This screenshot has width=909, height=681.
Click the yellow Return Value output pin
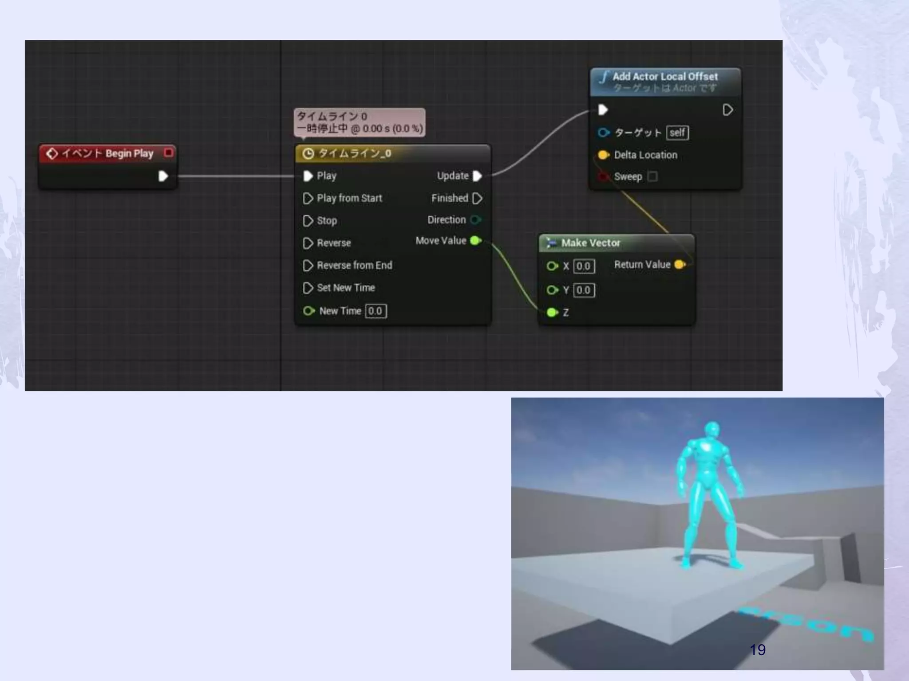pyautogui.click(x=680, y=265)
